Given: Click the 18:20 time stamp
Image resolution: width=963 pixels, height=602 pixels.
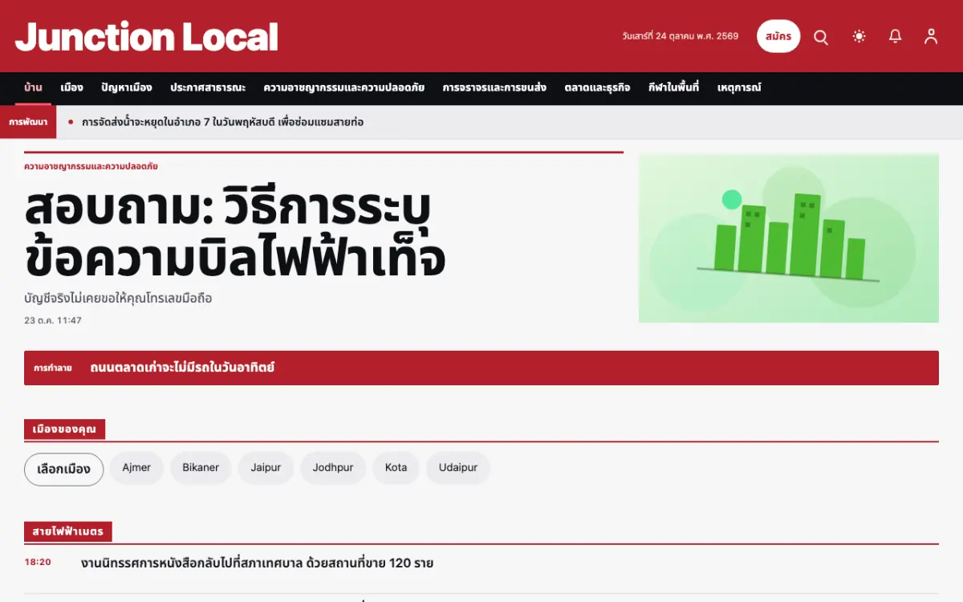Looking at the screenshot, I should coord(38,562).
